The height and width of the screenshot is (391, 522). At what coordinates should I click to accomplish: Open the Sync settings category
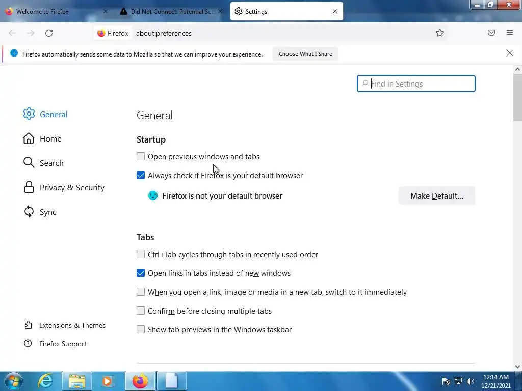click(x=48, y=212)
